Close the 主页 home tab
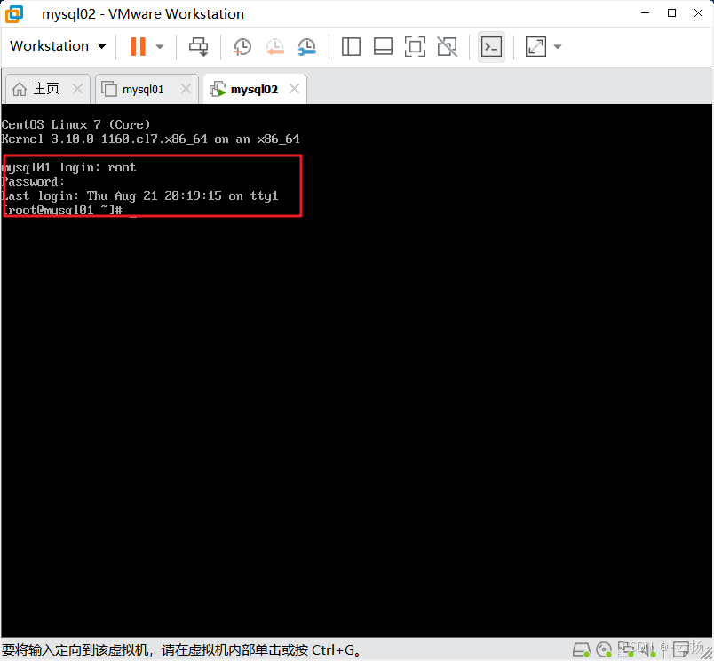This screenshot has width=714, height=661. [78, 88]
